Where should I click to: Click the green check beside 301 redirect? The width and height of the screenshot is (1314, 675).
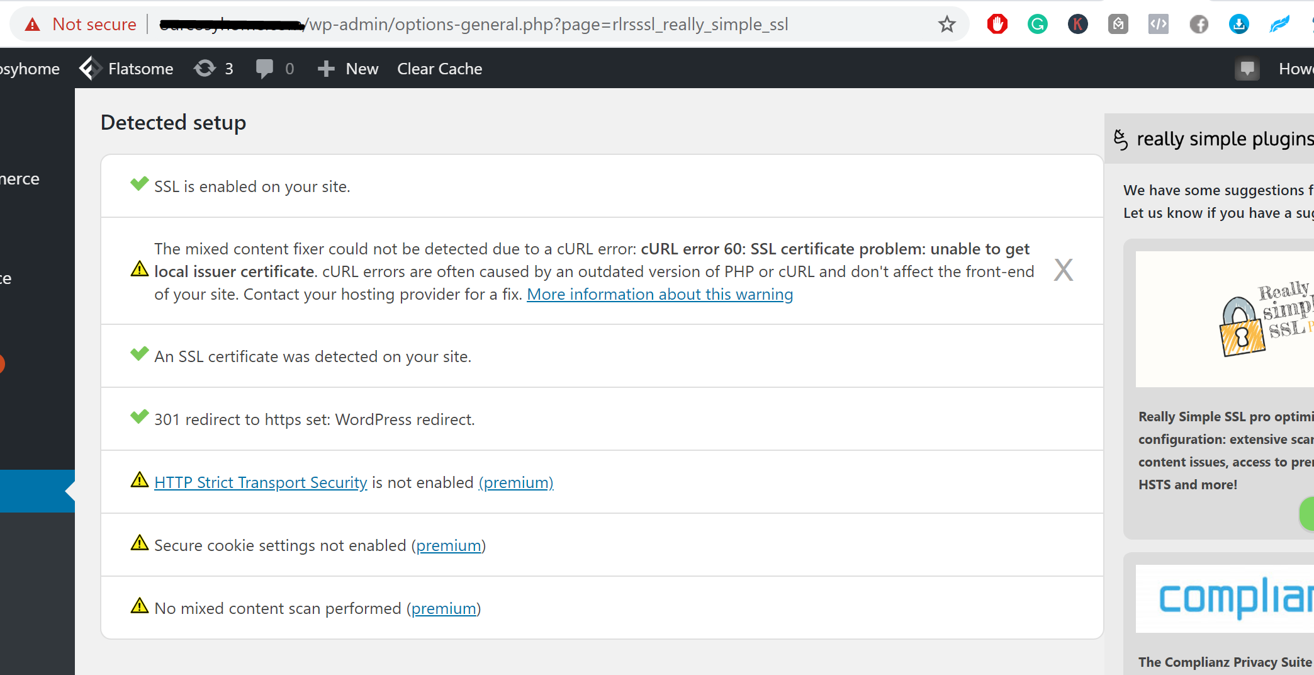click(x=139, y=417)
